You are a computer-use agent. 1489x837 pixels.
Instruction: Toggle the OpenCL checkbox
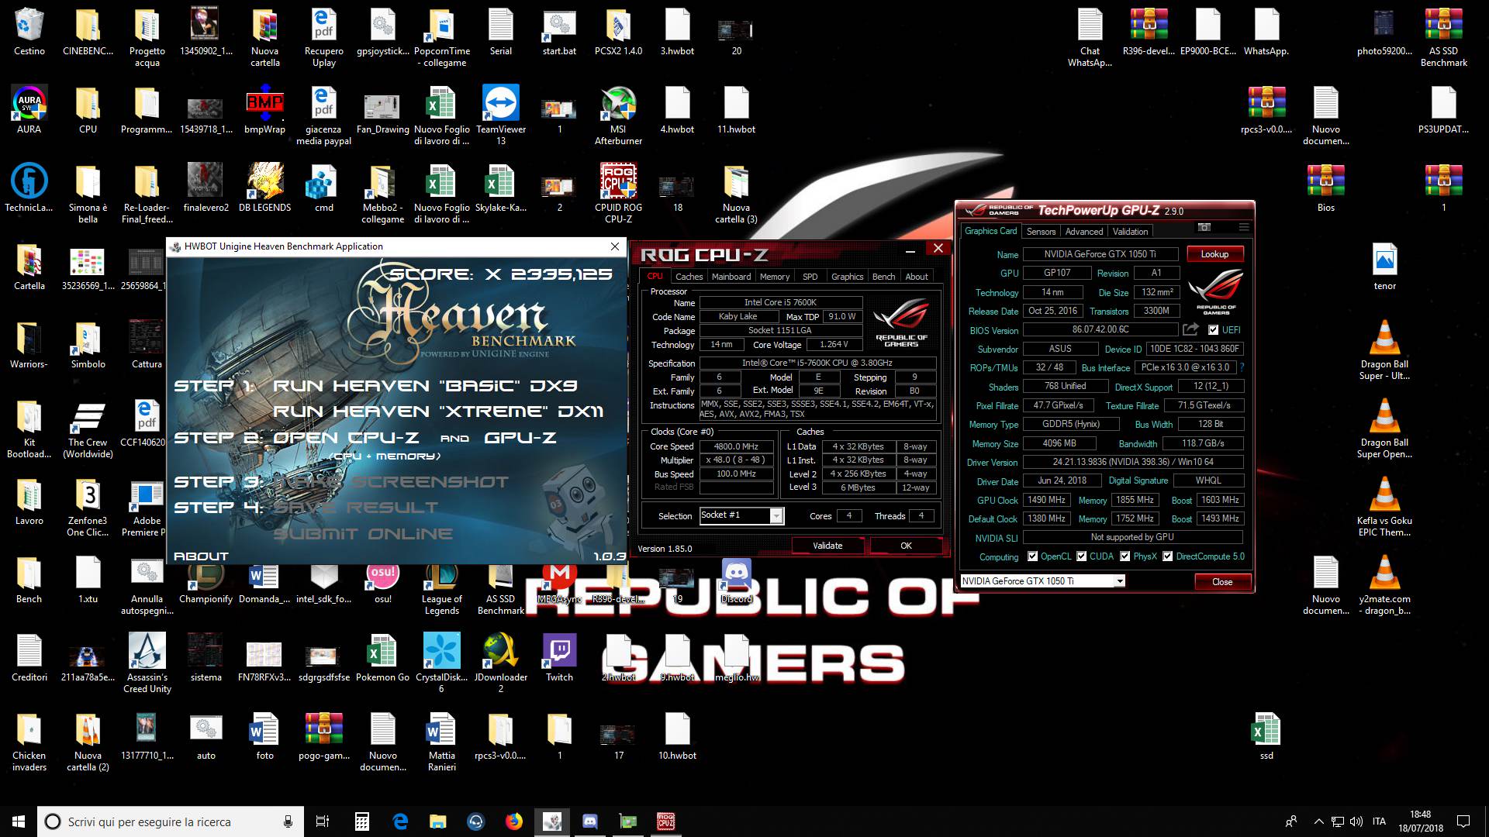pyautogui.click(x=1032, y=556)
